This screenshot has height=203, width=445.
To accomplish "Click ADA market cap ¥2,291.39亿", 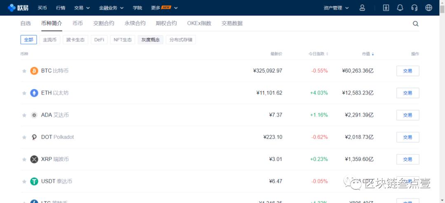I will [359, 115].
